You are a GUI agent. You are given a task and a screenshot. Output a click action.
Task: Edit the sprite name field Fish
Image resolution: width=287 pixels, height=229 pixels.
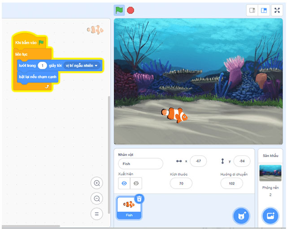(x=140, y=164)
